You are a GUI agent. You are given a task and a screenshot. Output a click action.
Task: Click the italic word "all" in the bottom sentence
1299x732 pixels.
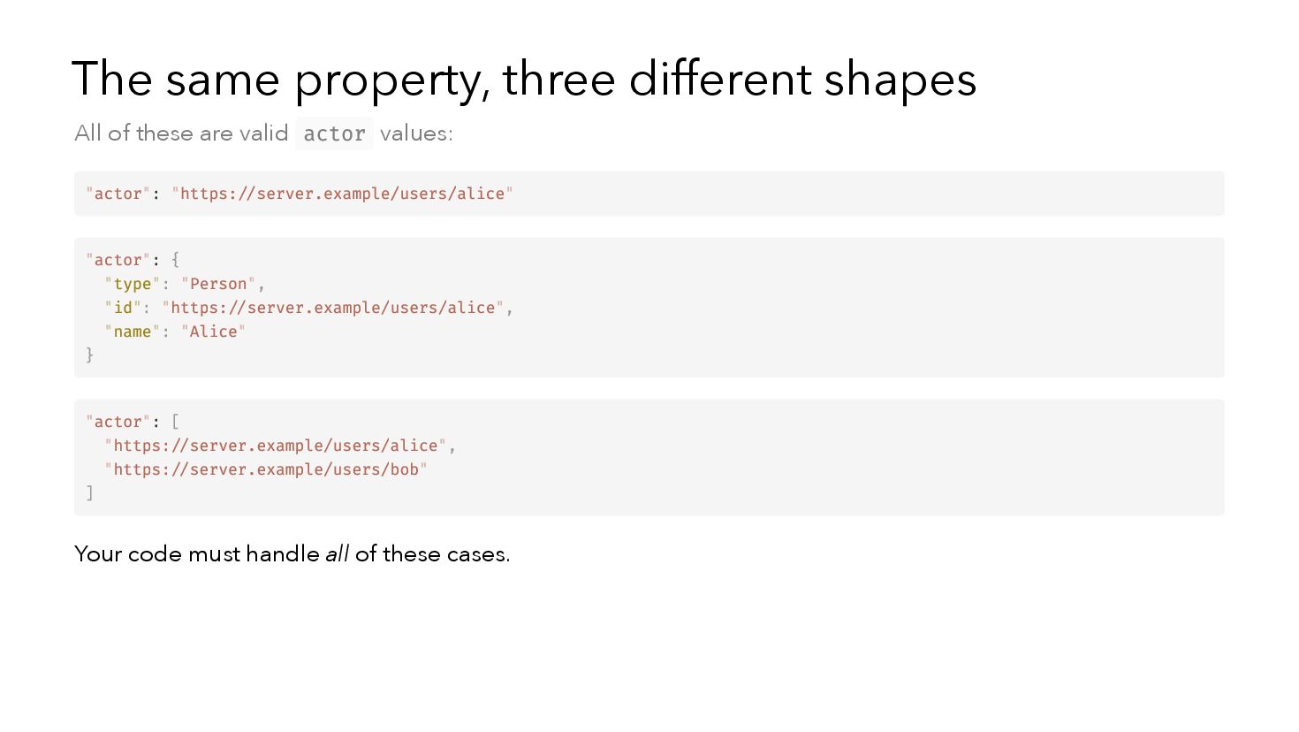tap(337, 554)
